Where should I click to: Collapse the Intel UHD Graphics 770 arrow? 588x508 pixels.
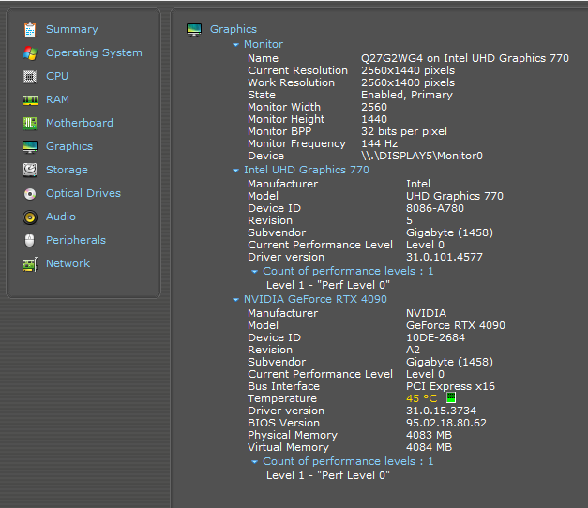click(235, 171)
